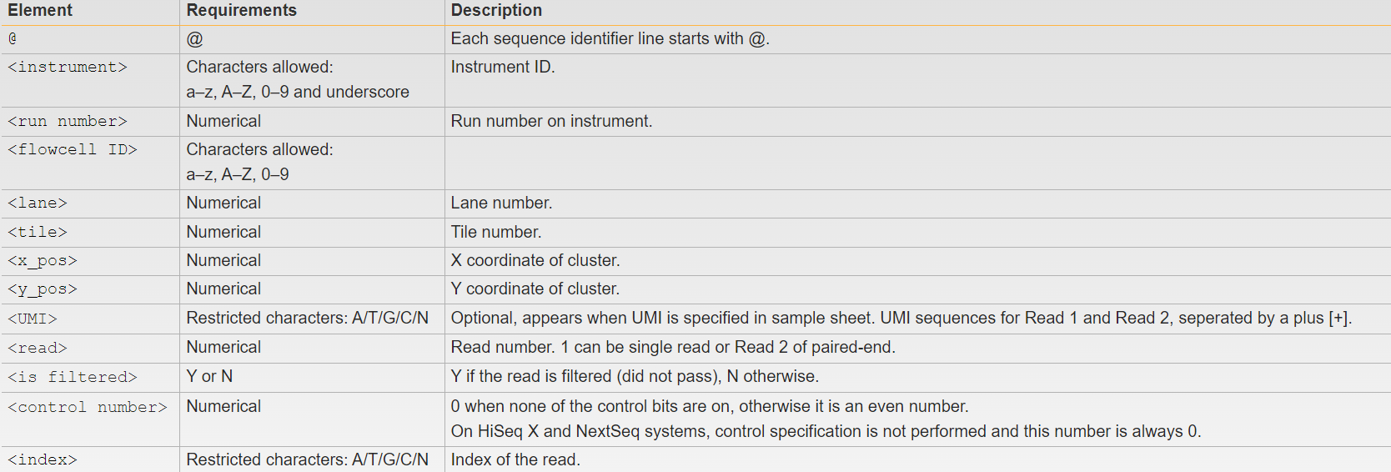Click the Requirements column header
Image resolution: width=1391 pixels, height=472 pixels.
click(x=241, y=11)
